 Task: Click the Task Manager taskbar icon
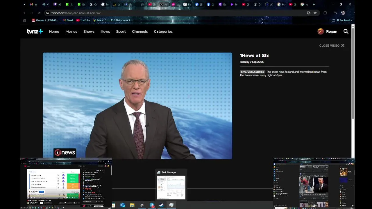[171, 205]
